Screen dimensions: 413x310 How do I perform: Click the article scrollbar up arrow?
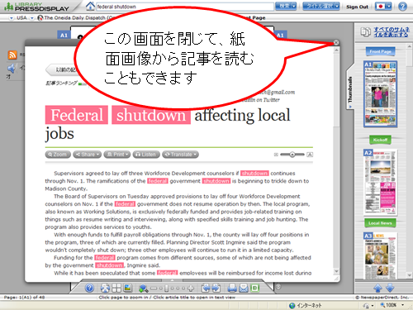click(x=336, y=50)
